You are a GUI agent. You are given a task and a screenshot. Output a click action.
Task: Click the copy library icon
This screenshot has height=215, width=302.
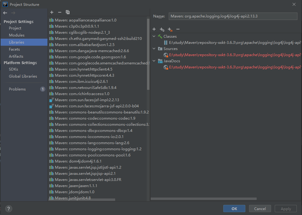[67, 12]
